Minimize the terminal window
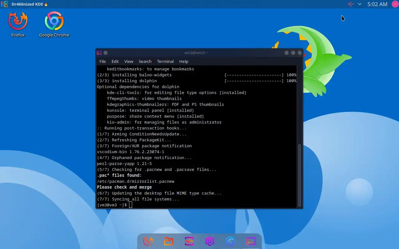 click(286, 53)
